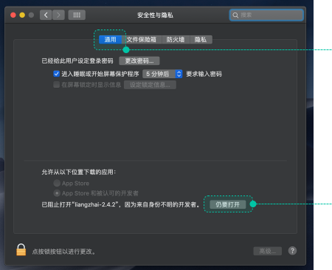The width and height of the screenshot is (332, 270).
Task: Minimize the window with yellow button
Action: click(22, 15)
